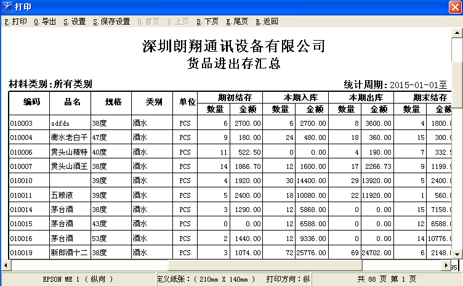Click 五粮液 product name cell

tap(62, 195)
